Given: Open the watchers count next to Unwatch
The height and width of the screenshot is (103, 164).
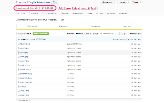Looking at the screenshot, I should pyautogui.click(x=116, y=2).
